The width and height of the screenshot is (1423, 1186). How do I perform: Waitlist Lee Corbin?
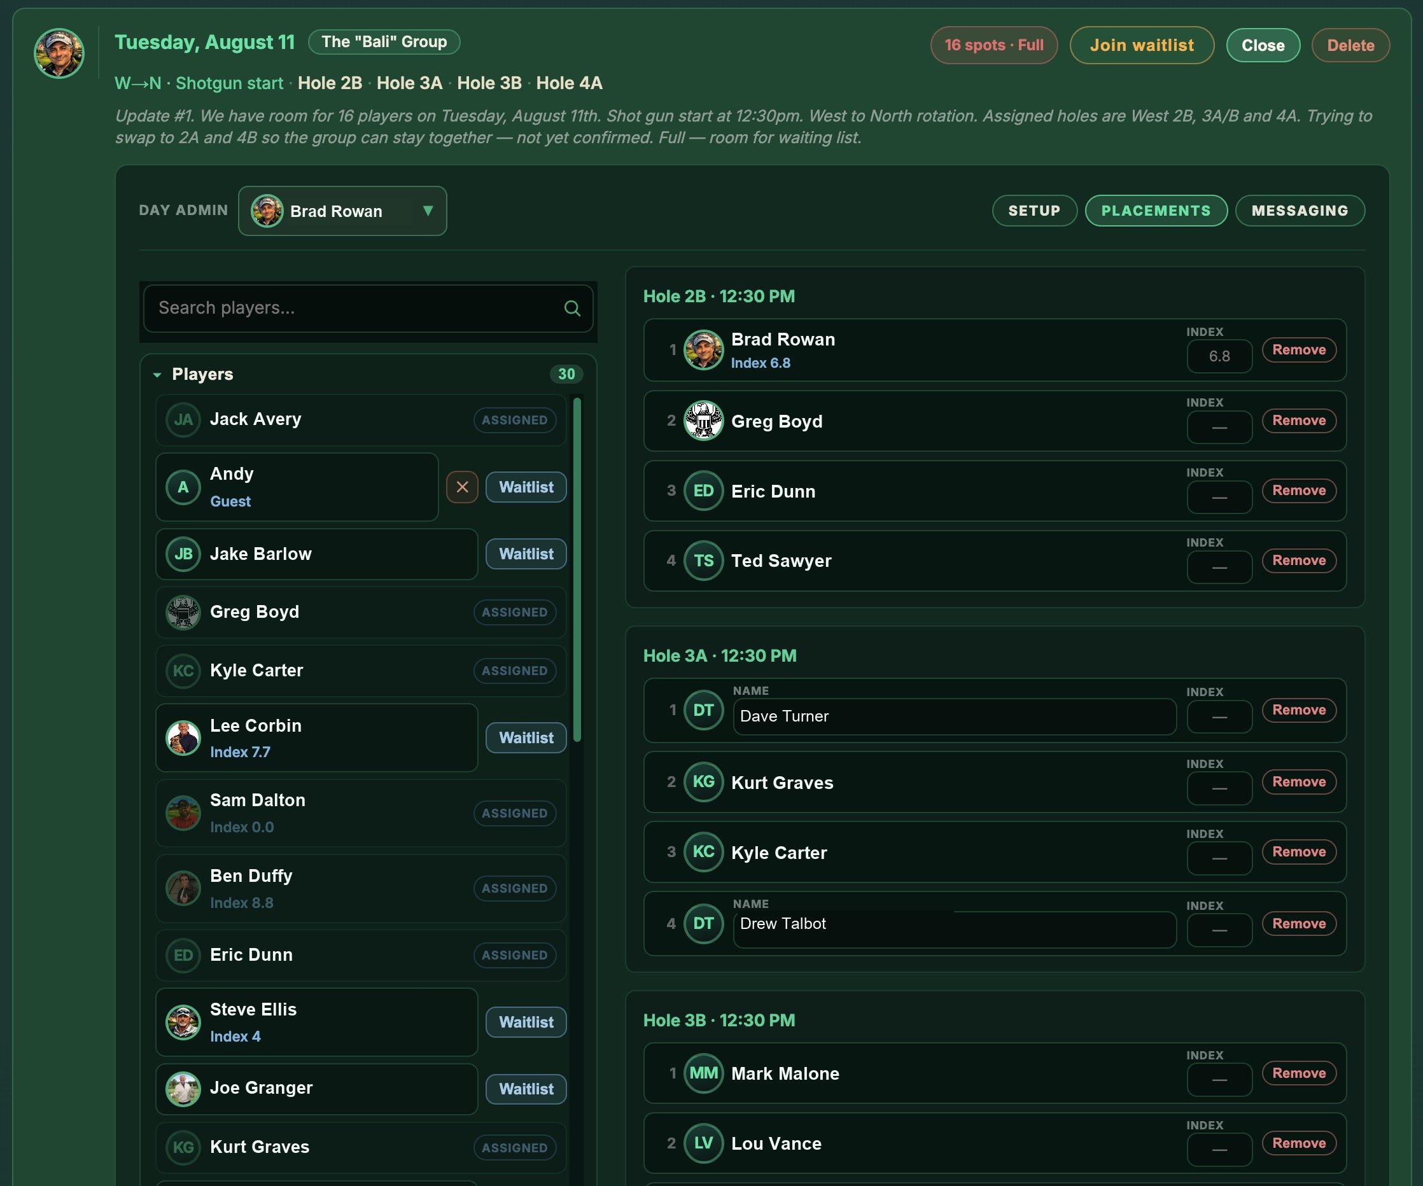[526, 737]
